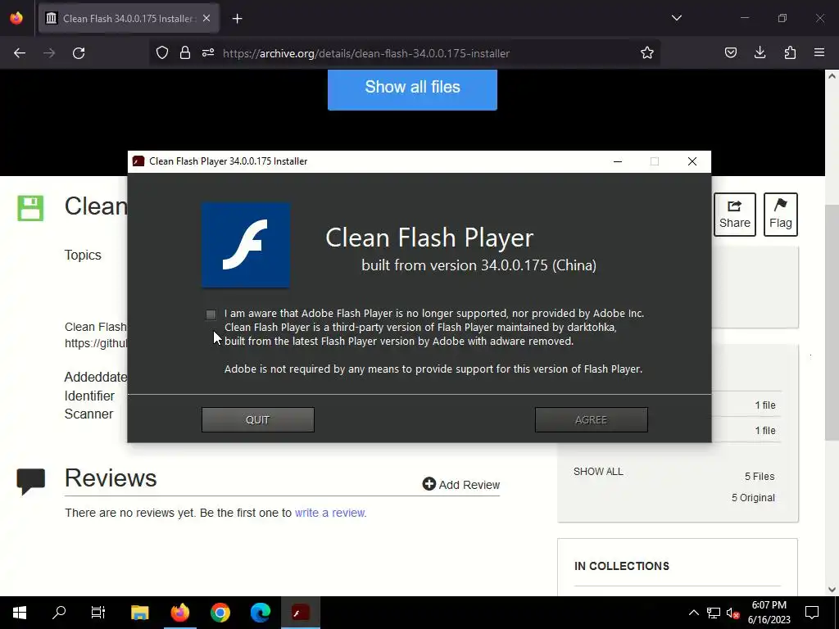Open the tracking protection shield icon
This screenshot has width=839, height=629.
(x=162, y=52)
